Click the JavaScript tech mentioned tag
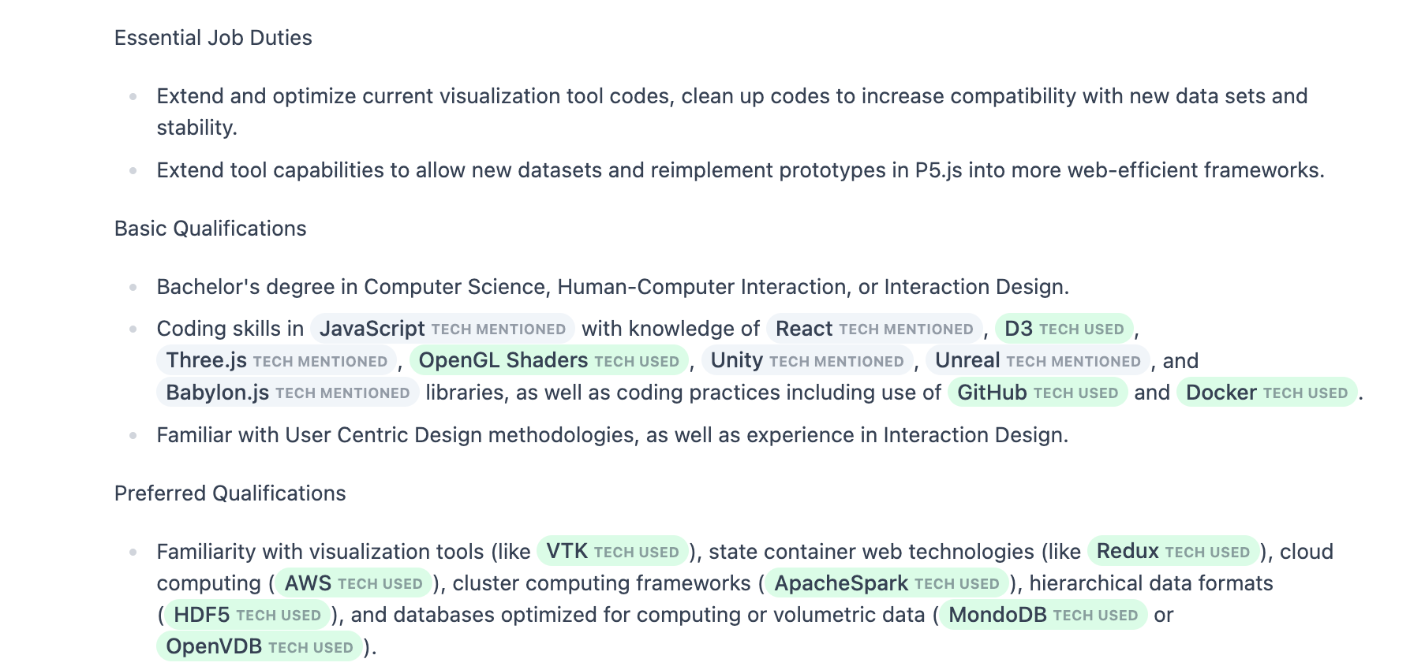The width and height of the screenshot is (1425, 670). coord(442,329)
